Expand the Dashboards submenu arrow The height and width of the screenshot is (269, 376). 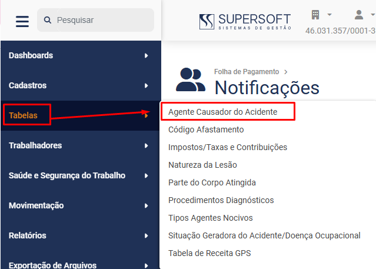[146, 56]
